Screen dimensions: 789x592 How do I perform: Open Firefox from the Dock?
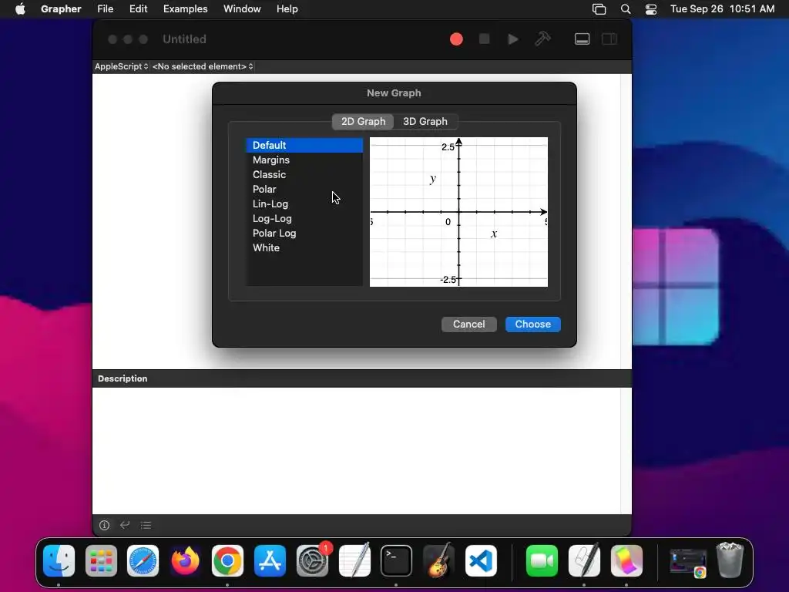pos(185,561)
